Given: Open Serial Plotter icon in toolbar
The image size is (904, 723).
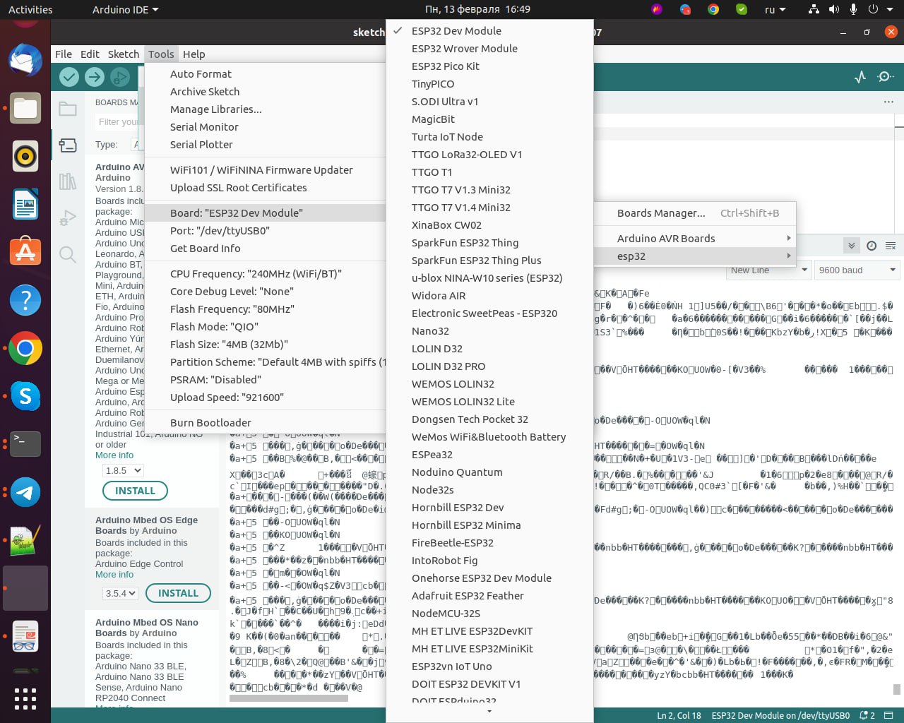Looking at the screenshot, I should point(860,77).
